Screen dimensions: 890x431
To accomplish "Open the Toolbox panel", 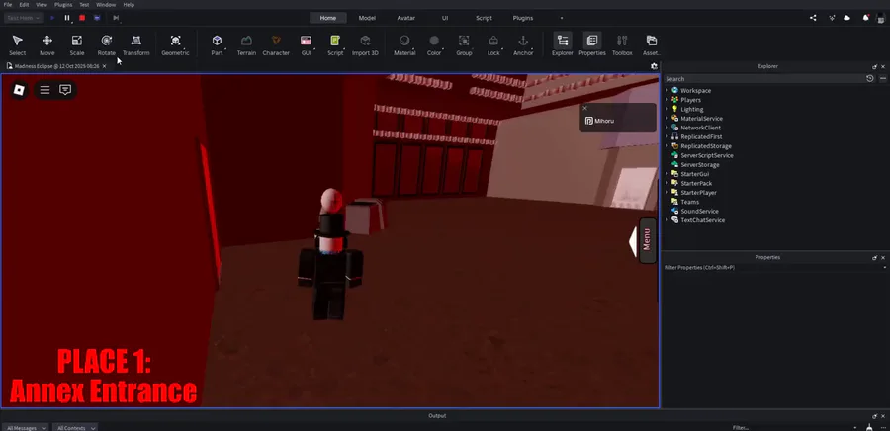I will pyautogui.click(x=622, y=44).
